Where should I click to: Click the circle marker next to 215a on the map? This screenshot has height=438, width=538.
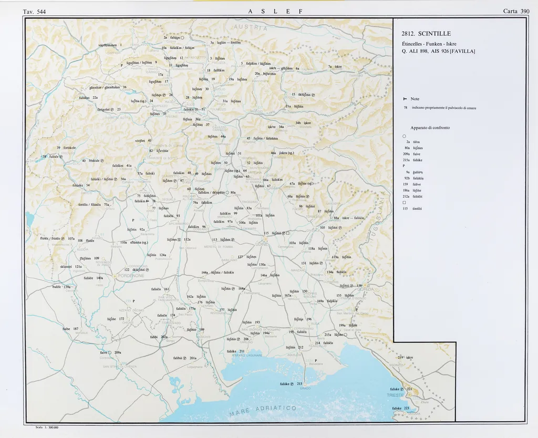pos(346,335)
